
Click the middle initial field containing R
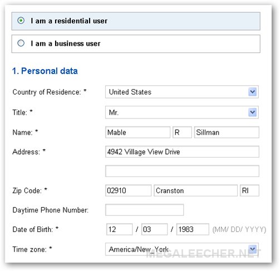pyautogui.click(x=182, y=132)
